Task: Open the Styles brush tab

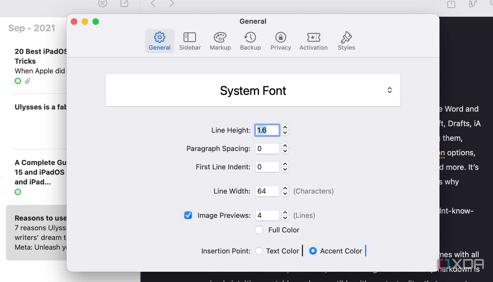Action: point(346,41)
